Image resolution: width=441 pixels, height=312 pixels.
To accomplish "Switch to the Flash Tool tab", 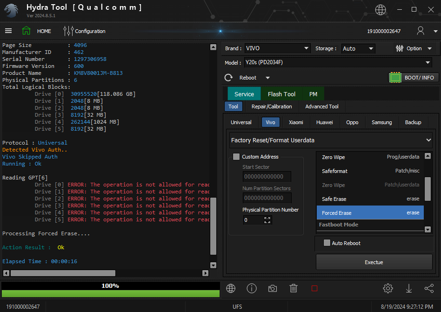I will 281,94.
